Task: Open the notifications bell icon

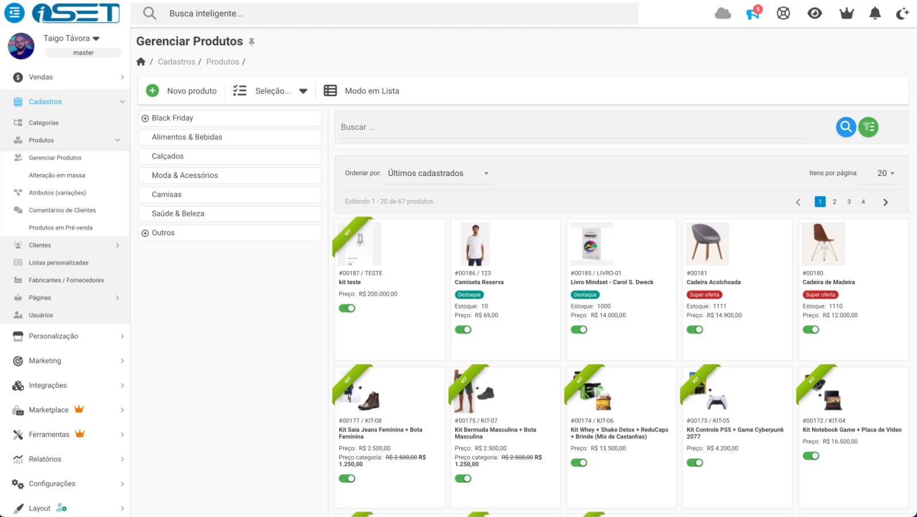Action: click(x=875, y=13)
